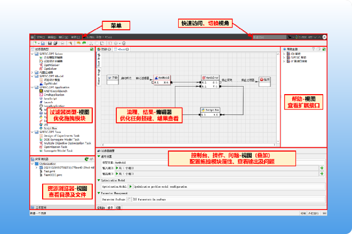352x234 pixels.
Task: Click the open perspective icon beside the quick access box
Action: click(290, 37)
